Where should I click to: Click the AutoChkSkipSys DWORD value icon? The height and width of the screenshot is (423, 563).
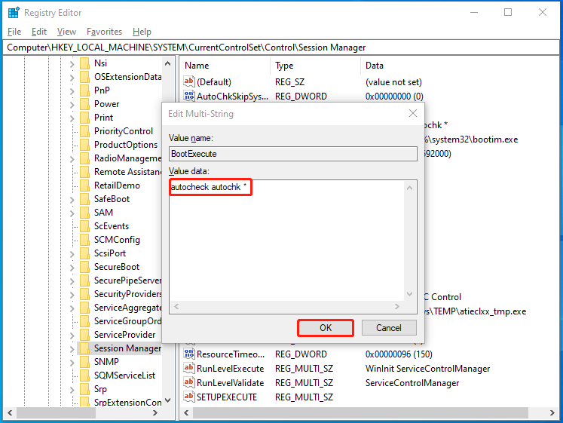189,96
